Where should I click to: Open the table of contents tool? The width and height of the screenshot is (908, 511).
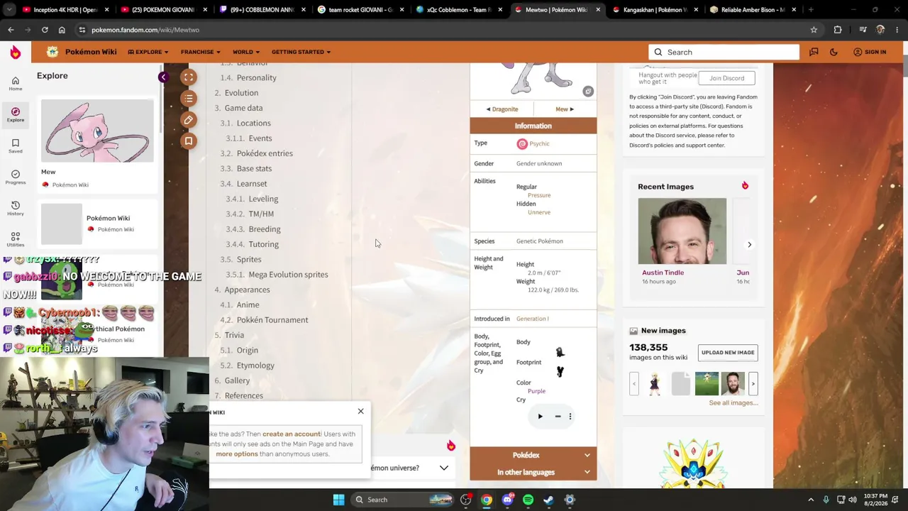[x=189, y=99]
